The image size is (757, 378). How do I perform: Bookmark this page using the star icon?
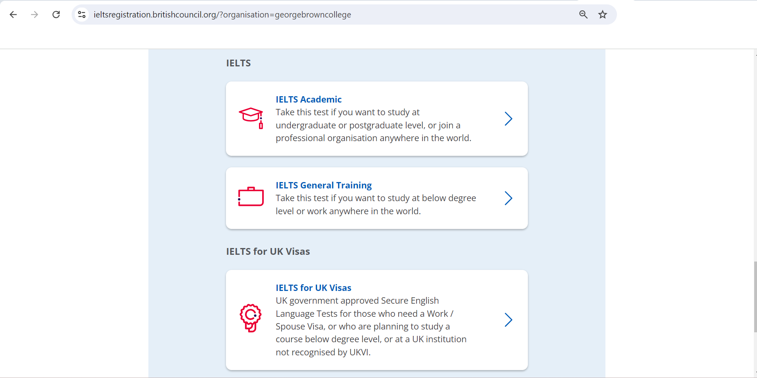pyautogui.click(x=602, y=14)
